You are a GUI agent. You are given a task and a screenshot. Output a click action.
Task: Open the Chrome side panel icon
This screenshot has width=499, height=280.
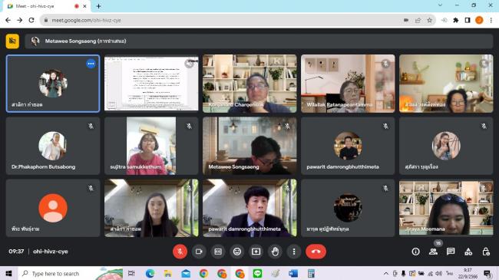tap(468, 20)
